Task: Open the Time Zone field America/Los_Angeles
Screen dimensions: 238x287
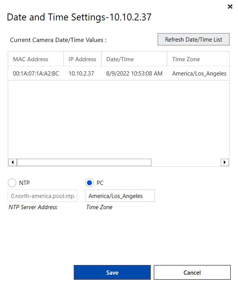Action: click(120, 196)
